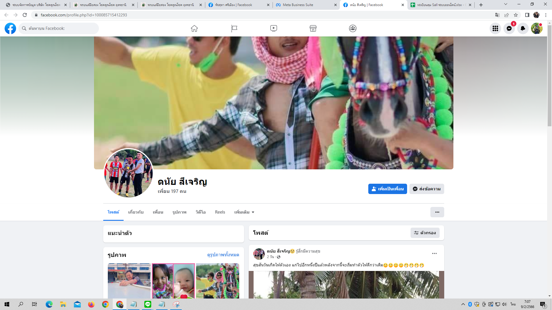Image resolution: width=552 pixels, height=310 pixels.
Task: Open Messenger chats icon
Action: (509, 28)
